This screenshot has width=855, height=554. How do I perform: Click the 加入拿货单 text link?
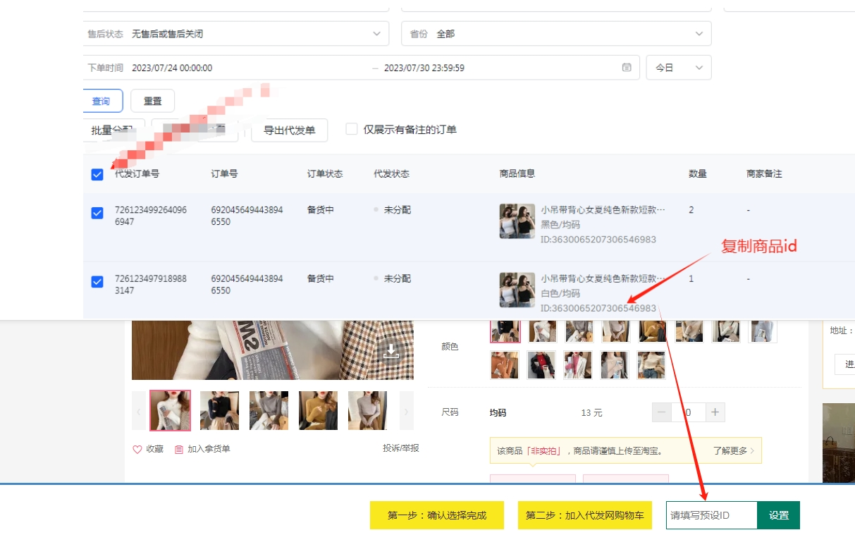coord(209,449)
